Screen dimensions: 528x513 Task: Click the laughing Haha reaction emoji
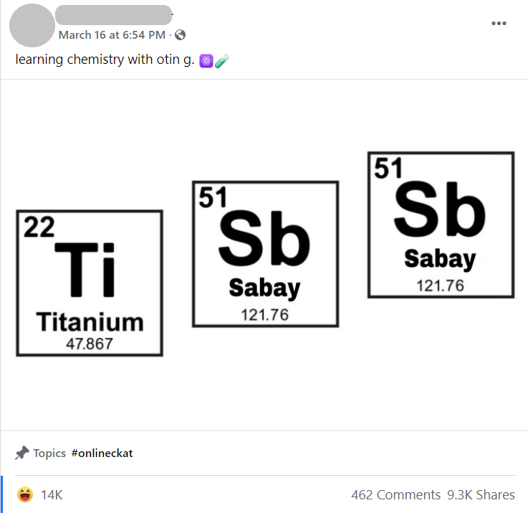coord(25,494)
